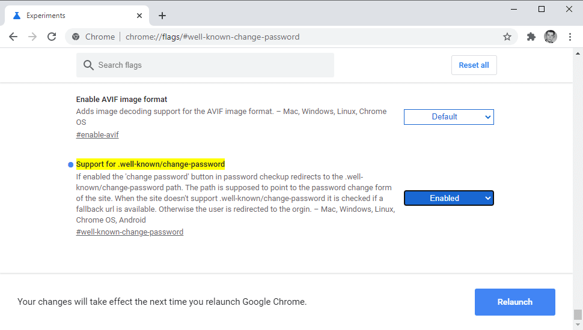
Task: Maximize the Chrome window
Action: pos(542,9)
